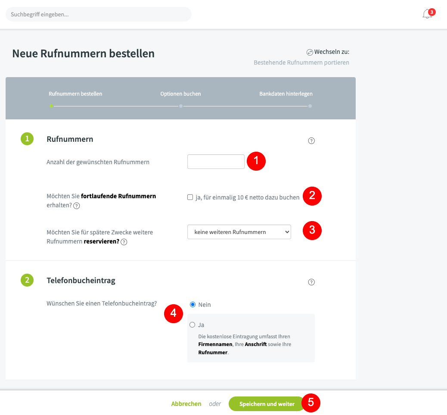
Task: Click the swap icon beside 'Wechseln zu:'
Action: click(x=310, y=52)
